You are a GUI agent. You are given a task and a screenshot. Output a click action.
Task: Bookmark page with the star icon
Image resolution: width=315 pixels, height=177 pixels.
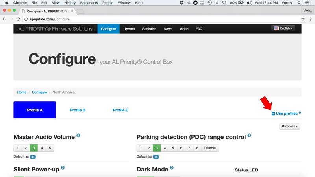click(x=303, y=19)
